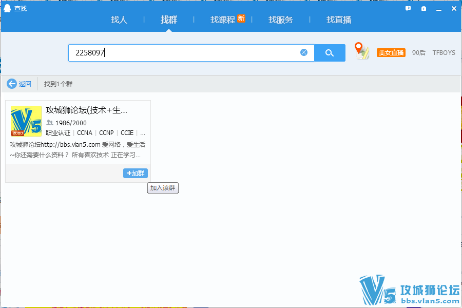Open the V5 group avatar thumbnail
This screenshot has width=462, height=308.
pyautogui.click(x=26, y=121)
